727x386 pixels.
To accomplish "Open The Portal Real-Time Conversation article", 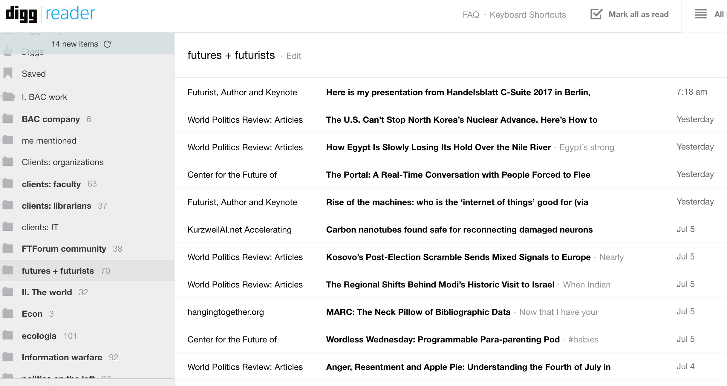I will (x=458, y=175).
